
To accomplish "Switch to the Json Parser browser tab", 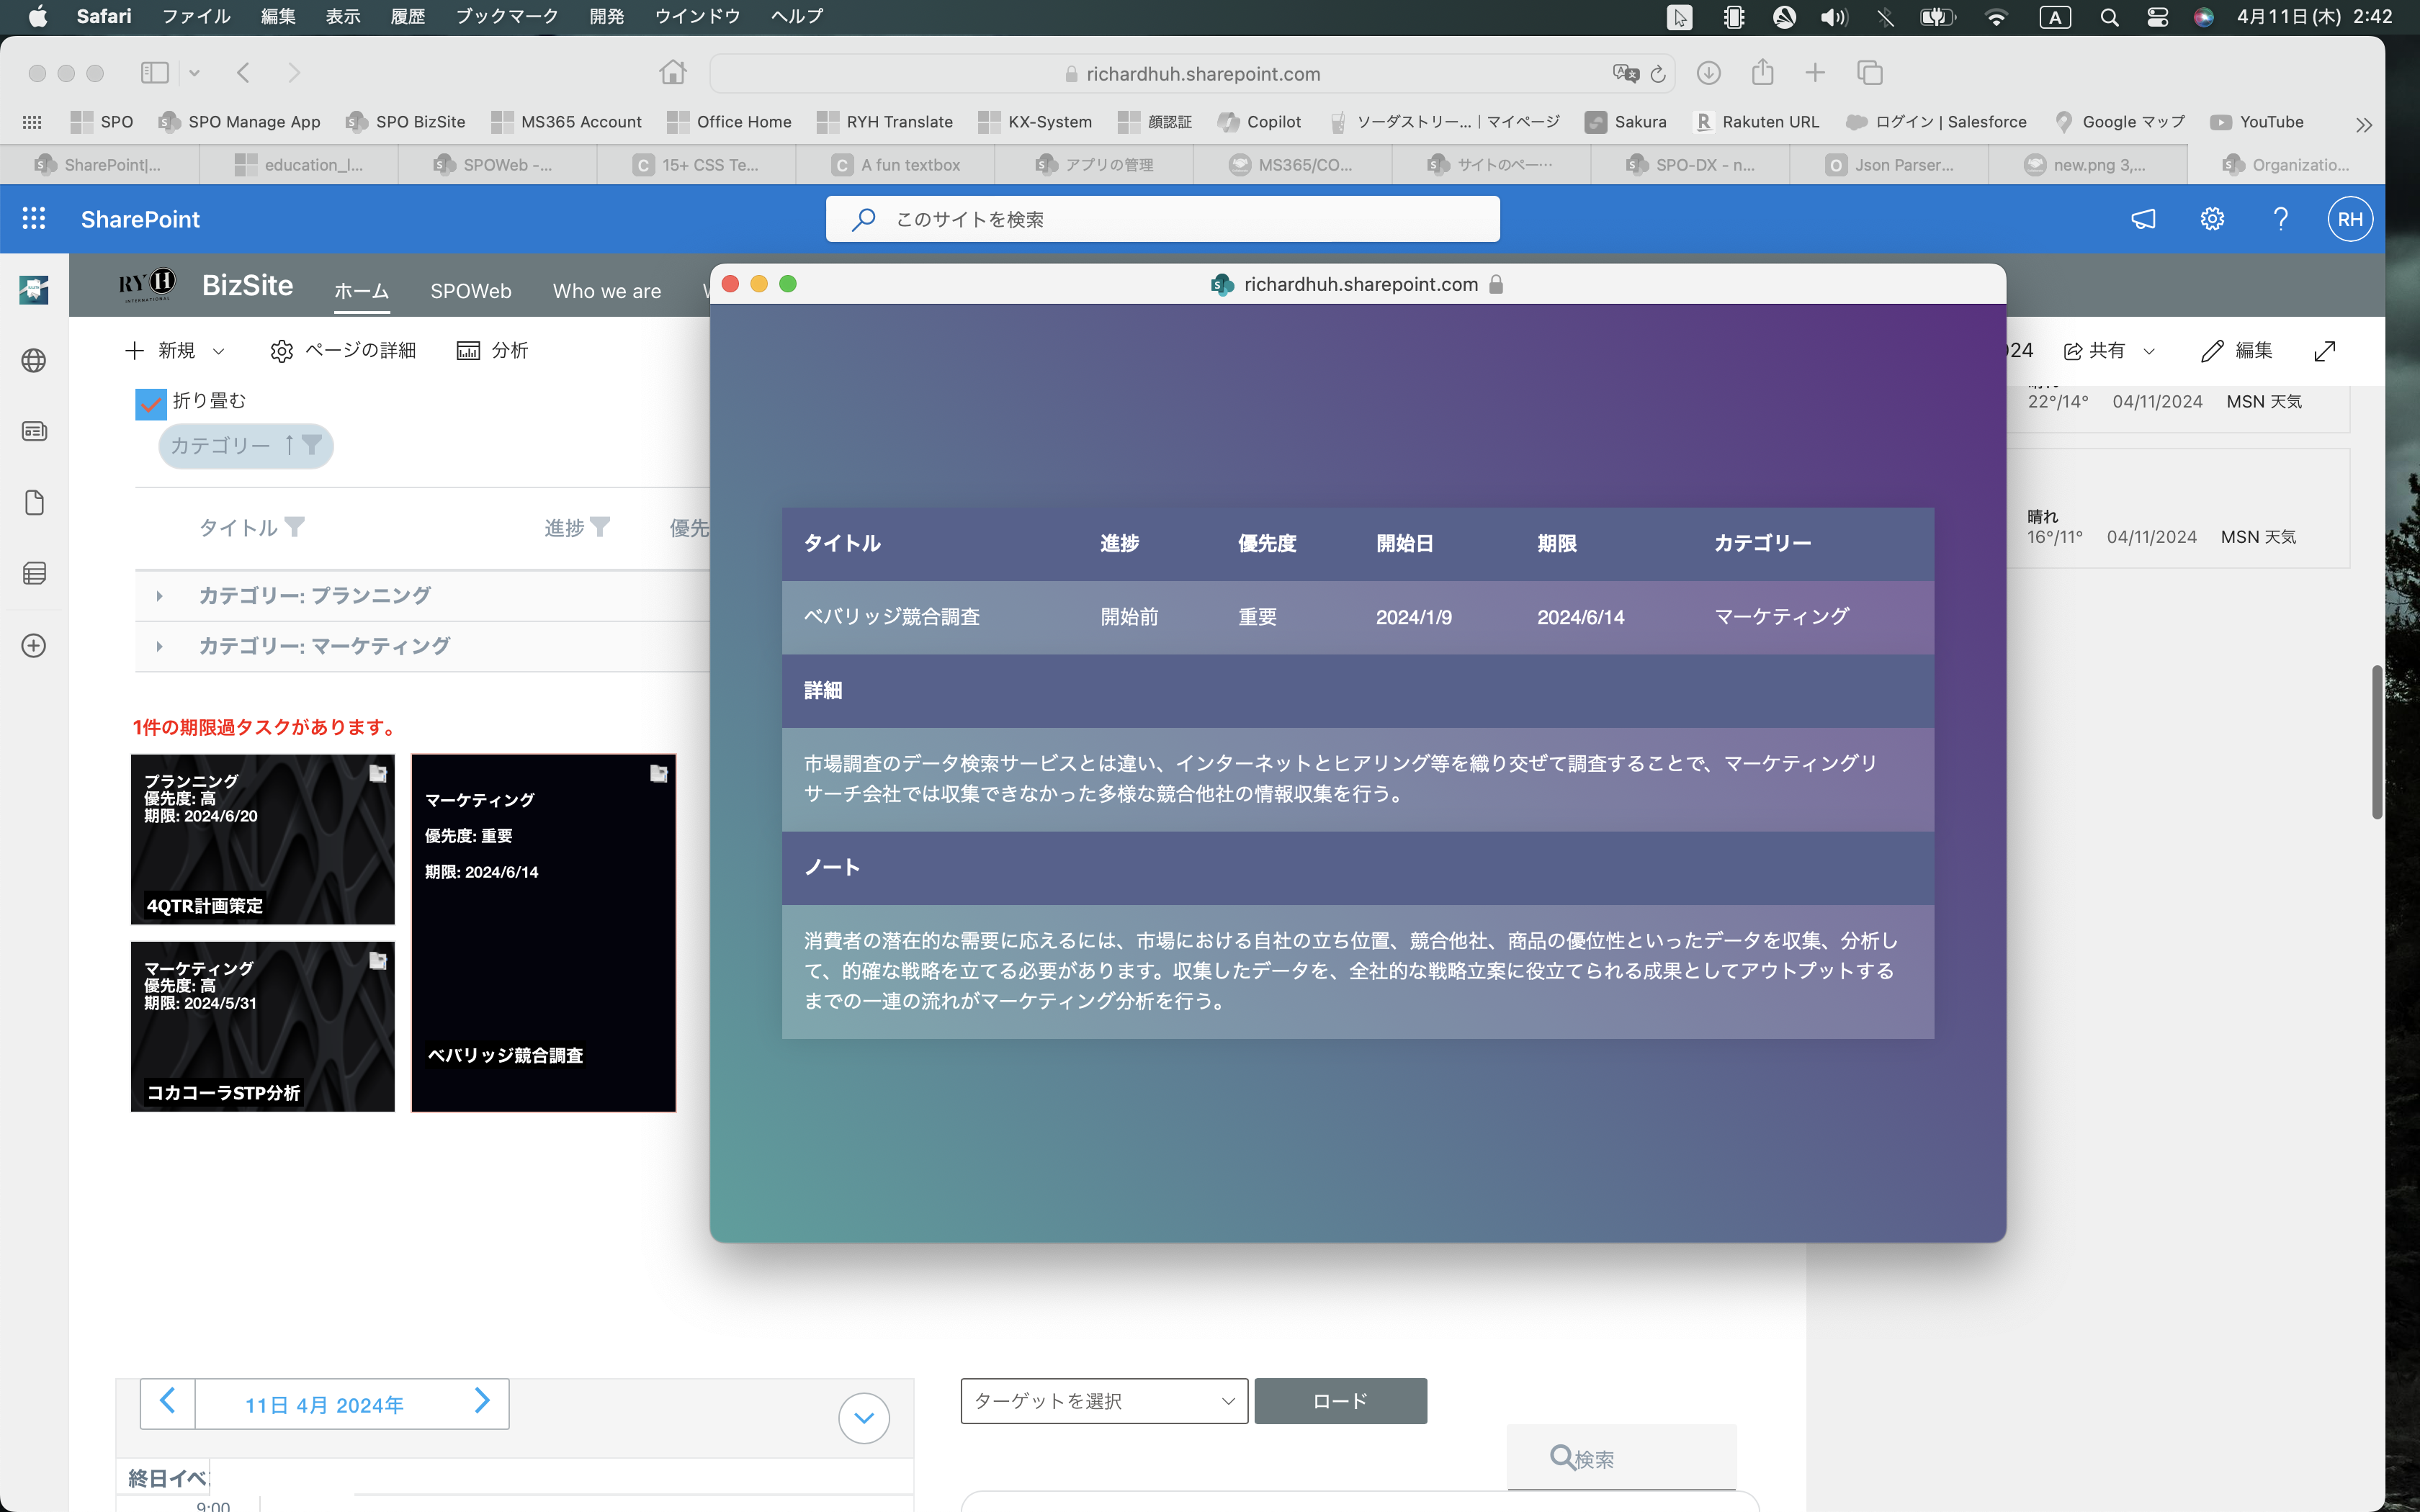I will [x=1889, y=165].
